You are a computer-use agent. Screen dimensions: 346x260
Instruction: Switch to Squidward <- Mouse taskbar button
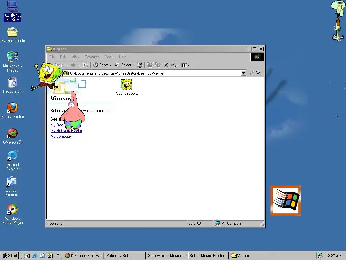click(167, 256)
